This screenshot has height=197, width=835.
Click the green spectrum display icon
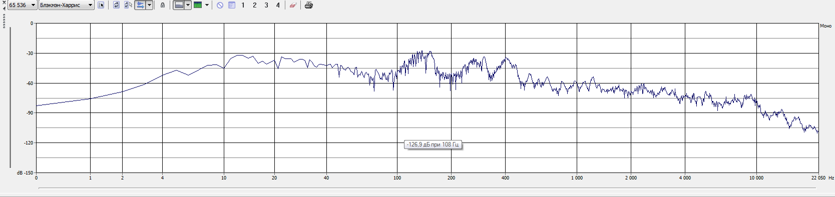198,5
